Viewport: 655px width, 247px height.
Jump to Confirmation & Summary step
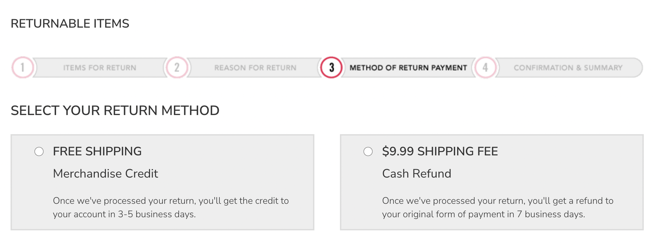point(568,68)
